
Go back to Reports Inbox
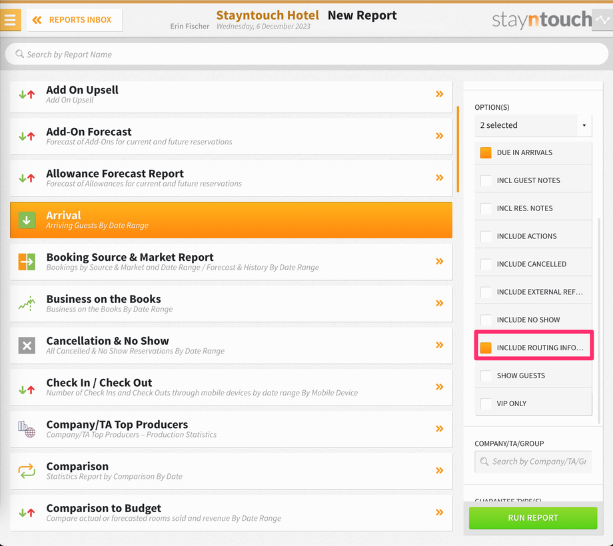tap(74, 20)
